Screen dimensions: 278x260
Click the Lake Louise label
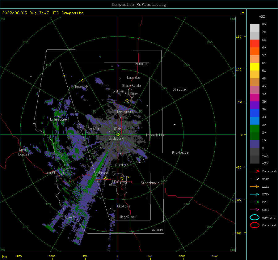pyautogui.click(x=24, y=152)
